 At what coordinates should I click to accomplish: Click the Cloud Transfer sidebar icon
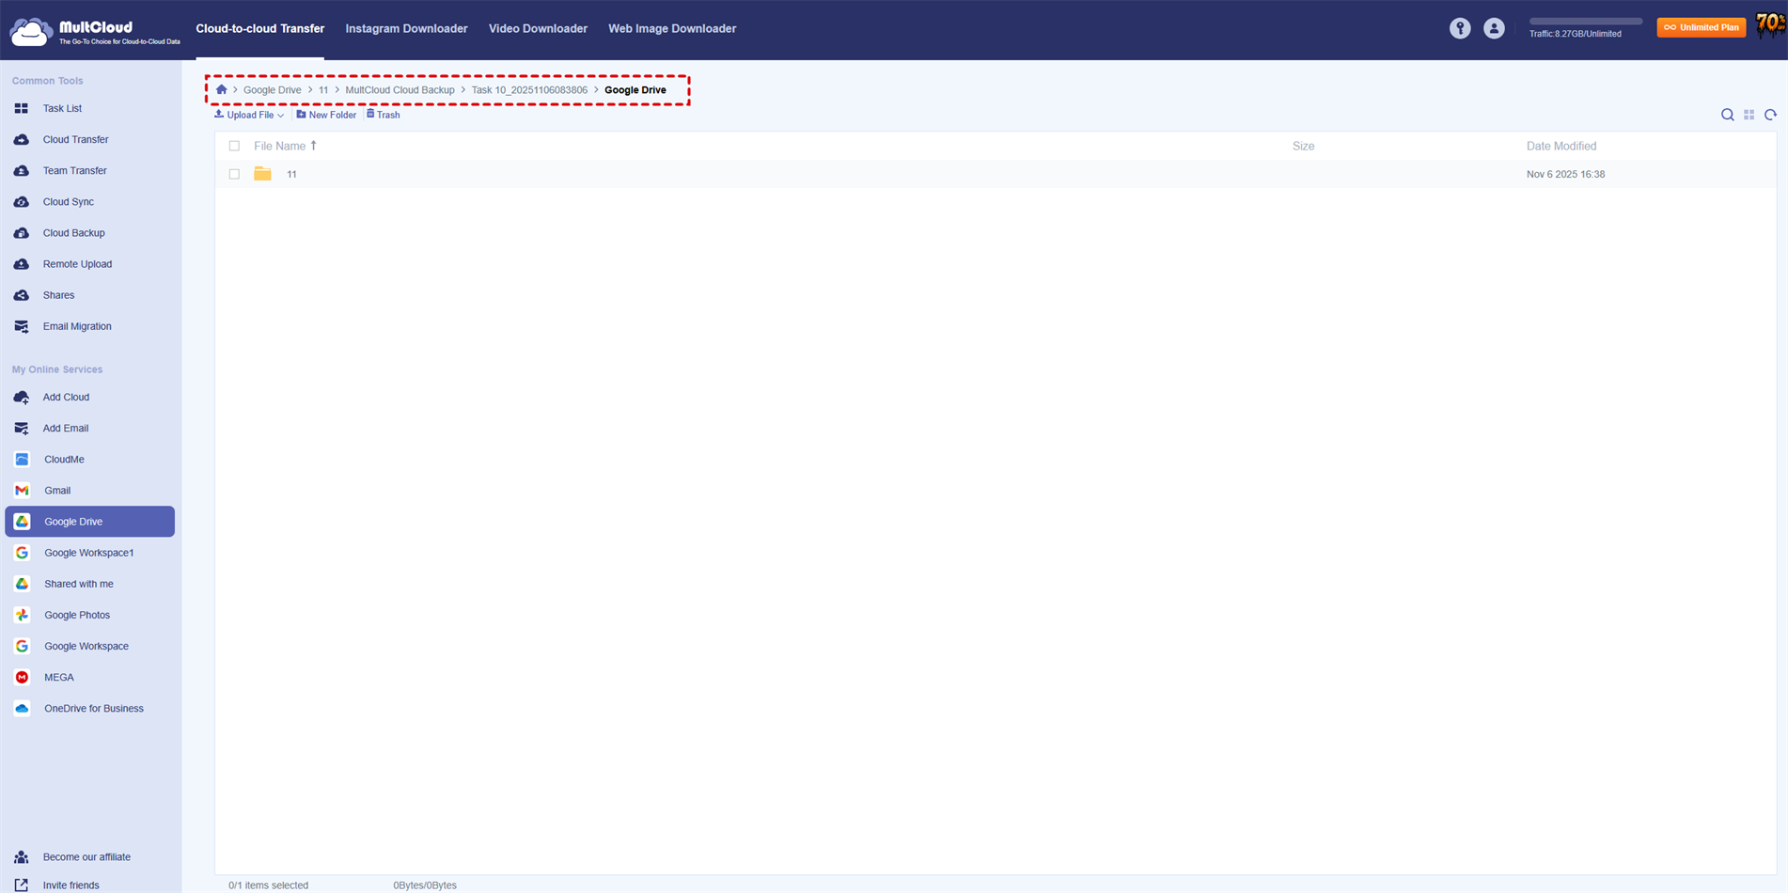pos(22,139)
